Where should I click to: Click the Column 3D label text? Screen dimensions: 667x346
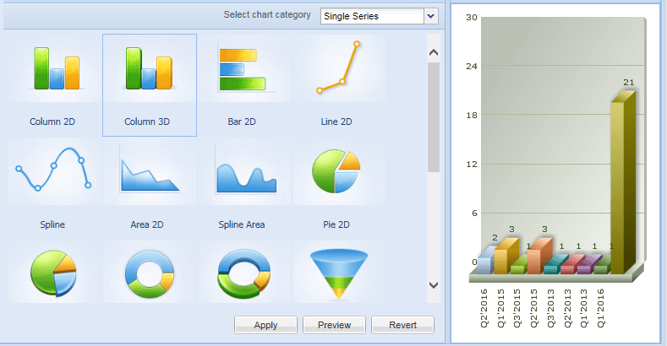[147, 122]
